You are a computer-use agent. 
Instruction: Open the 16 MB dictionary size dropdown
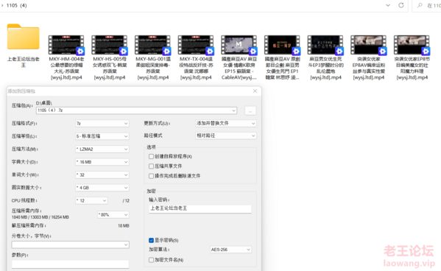[102, 162]
